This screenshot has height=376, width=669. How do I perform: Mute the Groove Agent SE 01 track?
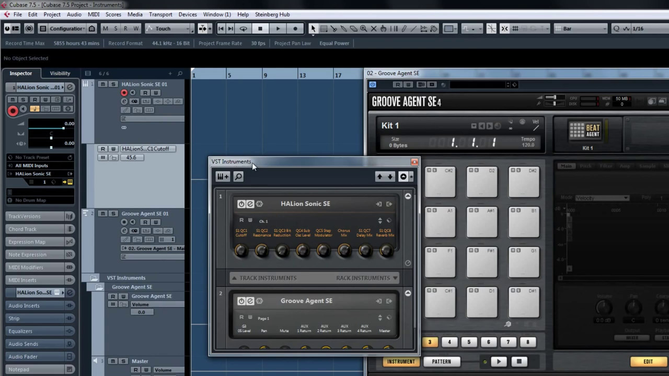pyautogui.click(x=102, y=214)
